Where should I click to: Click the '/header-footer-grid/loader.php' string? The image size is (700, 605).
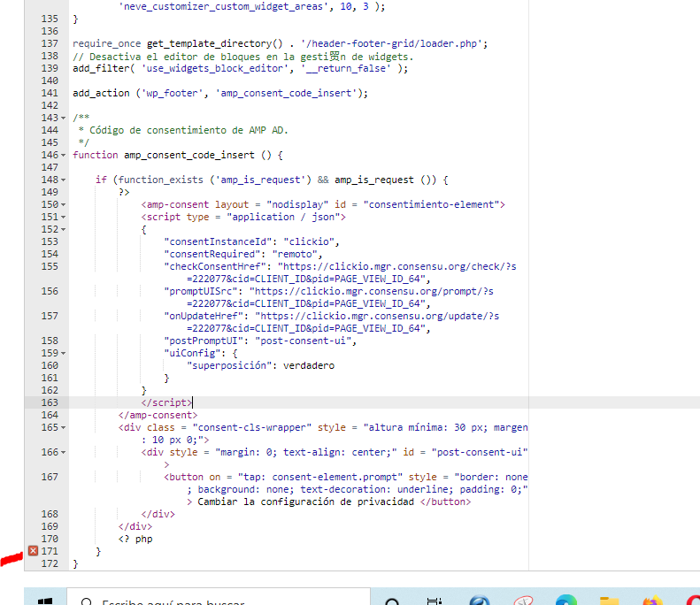coord(391,43)
